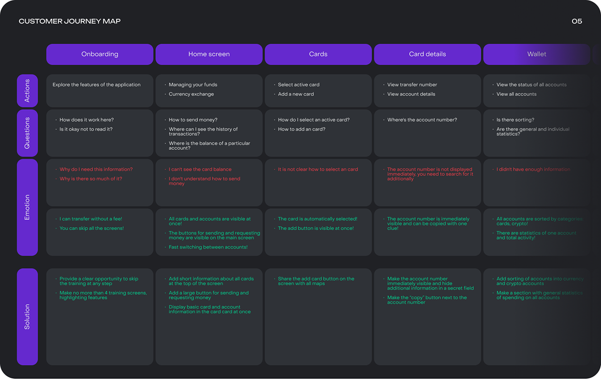The width and height of the screenshot is (601, 385).
Task: Select the Card details stage header
Action: (427, 54)
